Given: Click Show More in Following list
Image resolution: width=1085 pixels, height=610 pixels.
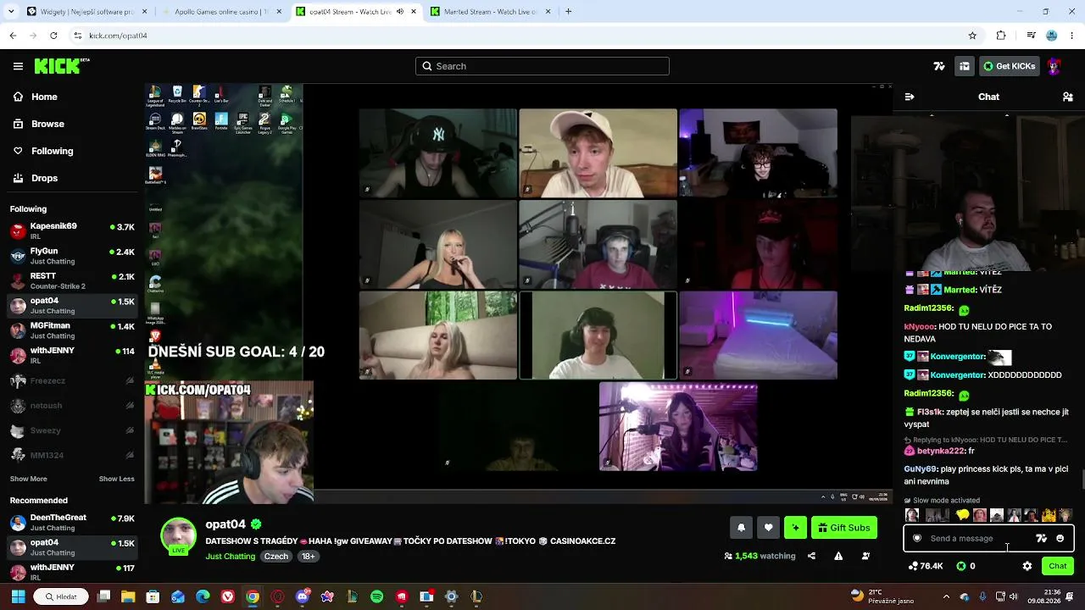Looking at the screenshot, I should (29, 479).
